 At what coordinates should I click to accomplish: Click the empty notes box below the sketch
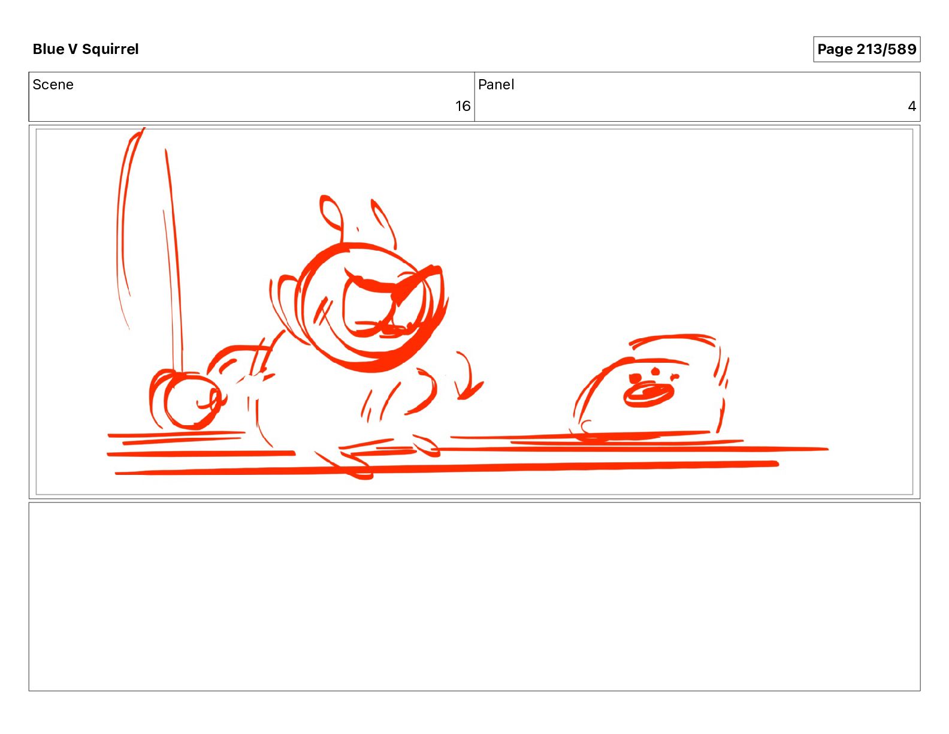pyautogui.click(x=475, y=597)
